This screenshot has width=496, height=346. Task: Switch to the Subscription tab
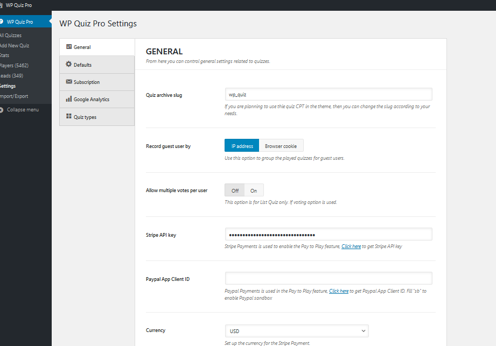tap(97, 82)
